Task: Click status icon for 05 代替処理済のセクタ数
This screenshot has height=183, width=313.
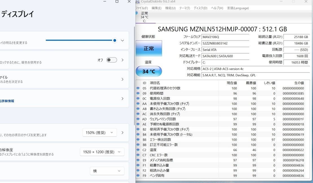Action: 138,88
